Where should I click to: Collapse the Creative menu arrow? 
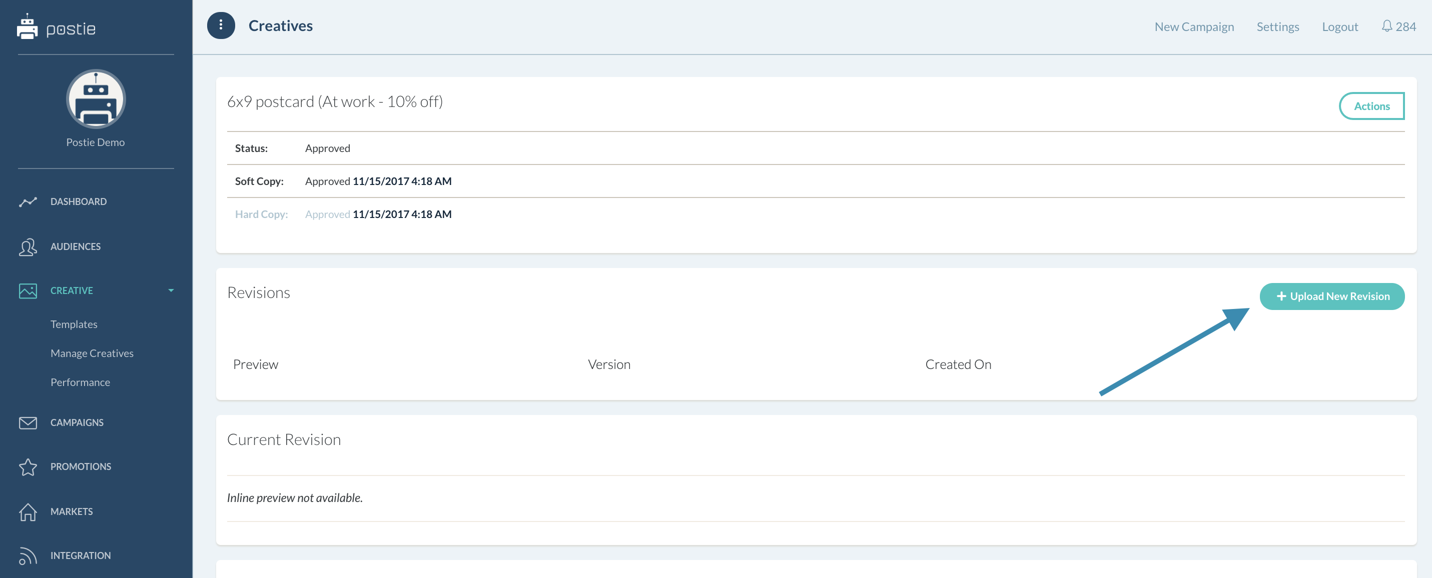coord(171,290)
